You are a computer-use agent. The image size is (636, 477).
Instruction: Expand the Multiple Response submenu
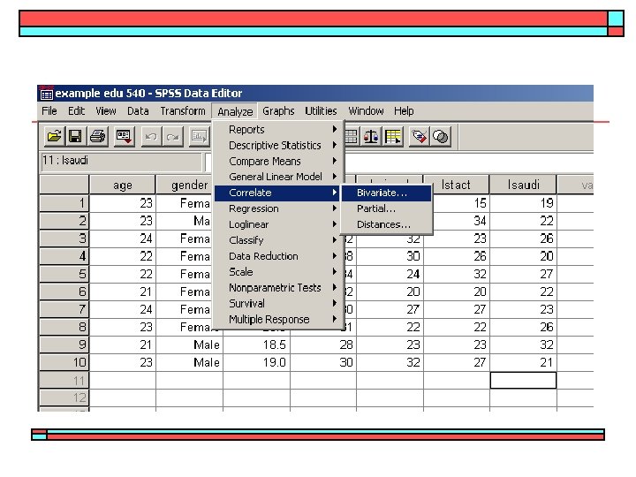(x=278, y=319)
